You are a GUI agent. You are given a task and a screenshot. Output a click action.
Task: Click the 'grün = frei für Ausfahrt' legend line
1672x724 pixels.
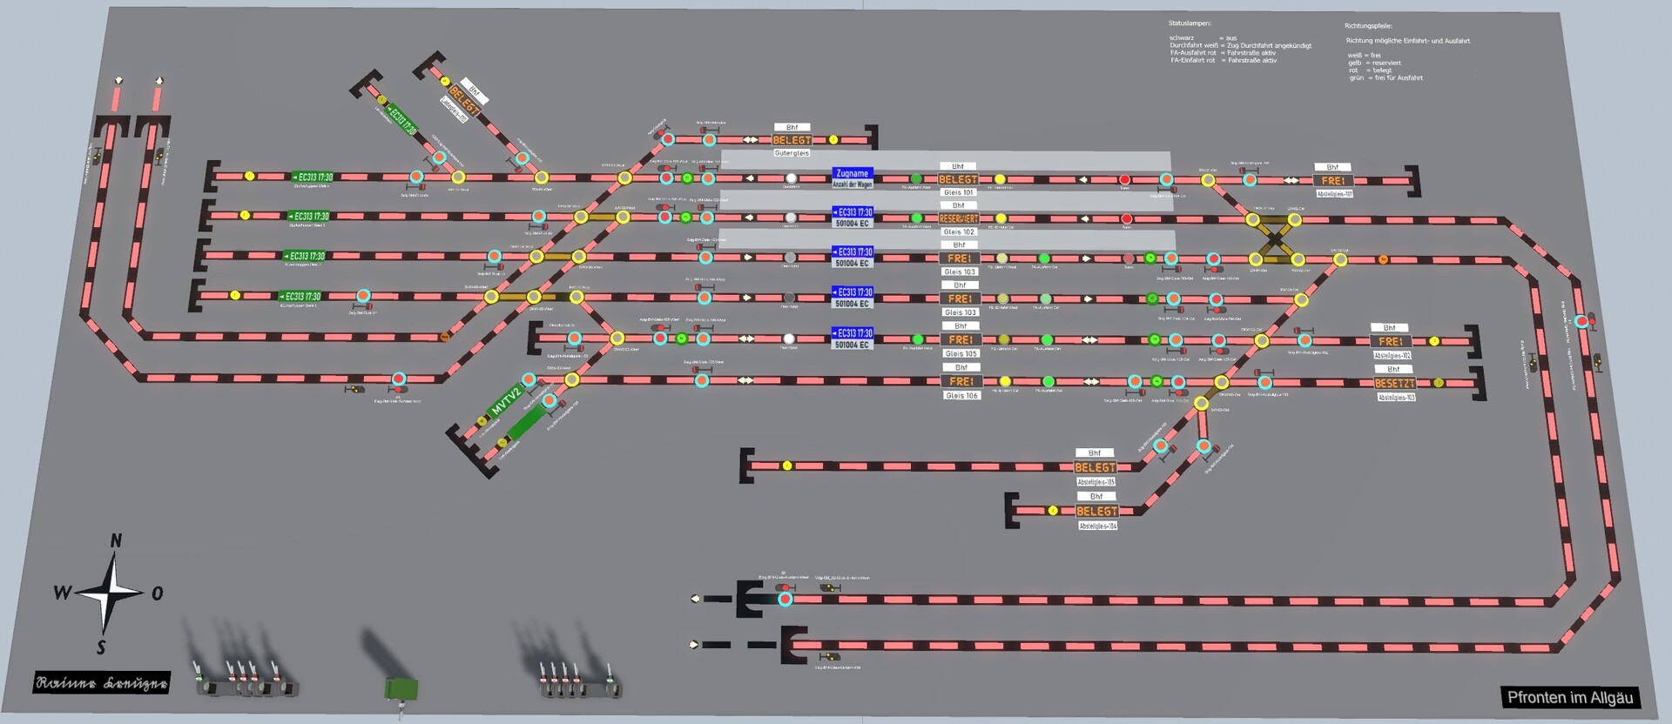point(1385,77)
